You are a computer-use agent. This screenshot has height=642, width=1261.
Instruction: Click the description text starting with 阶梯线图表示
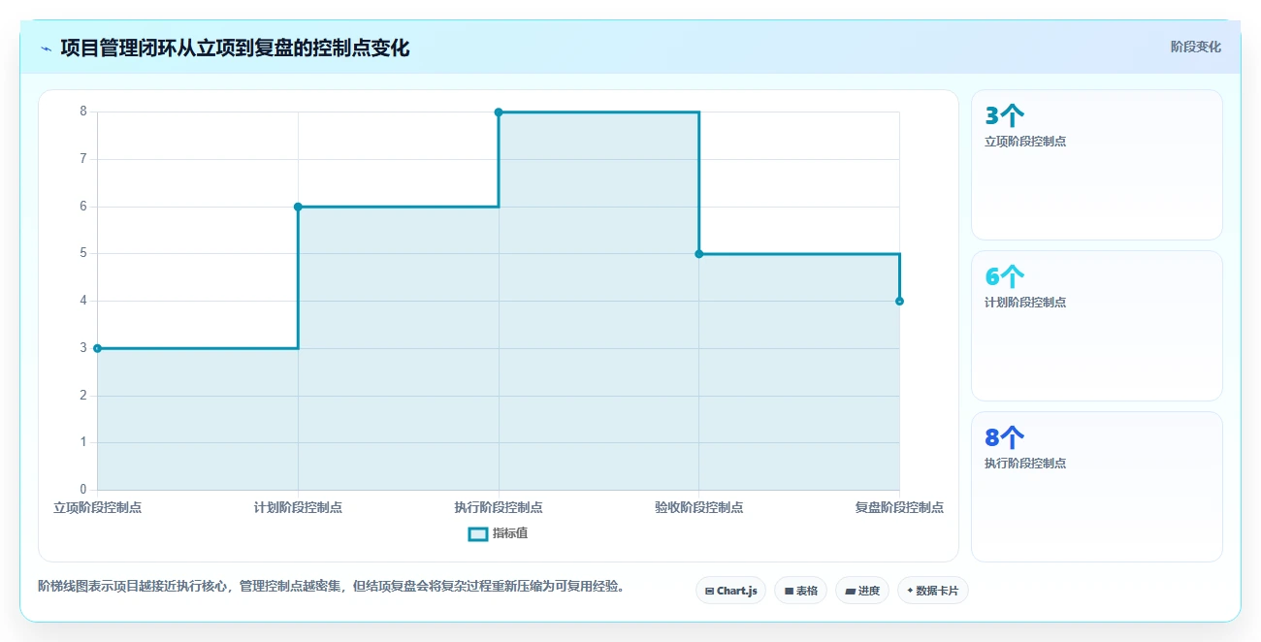point(332,586)
